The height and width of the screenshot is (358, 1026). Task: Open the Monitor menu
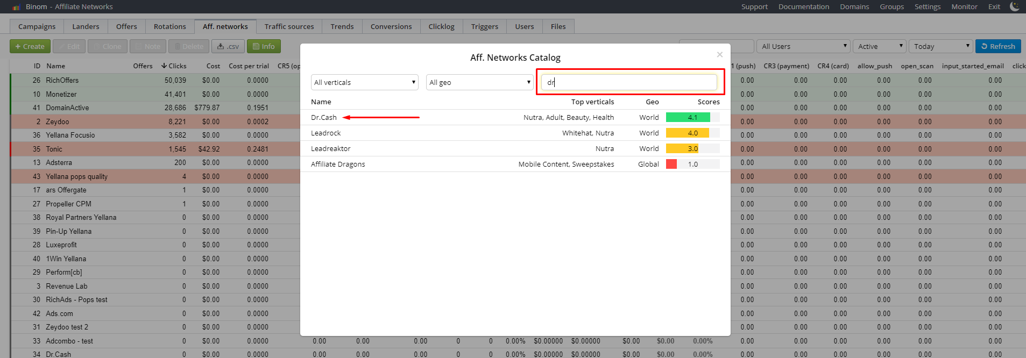[964, 6]
